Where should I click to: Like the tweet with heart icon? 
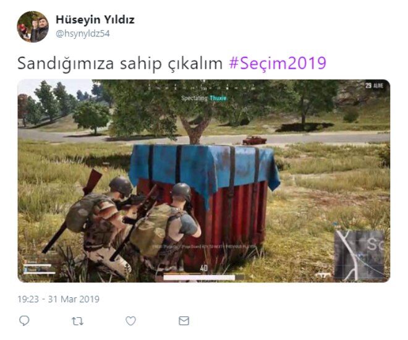point(130,321)
